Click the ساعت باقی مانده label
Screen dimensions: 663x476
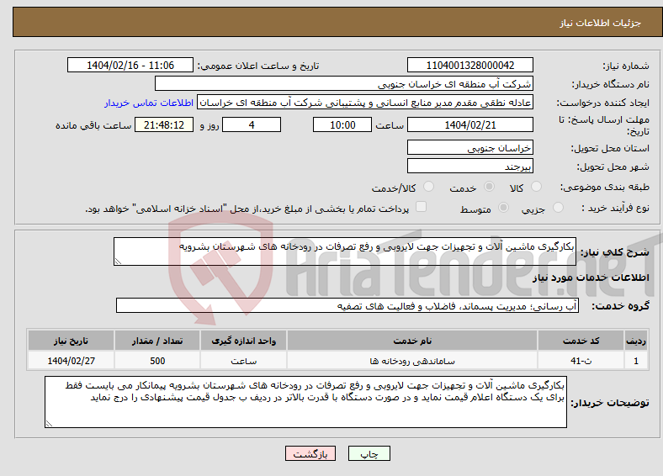93,125
